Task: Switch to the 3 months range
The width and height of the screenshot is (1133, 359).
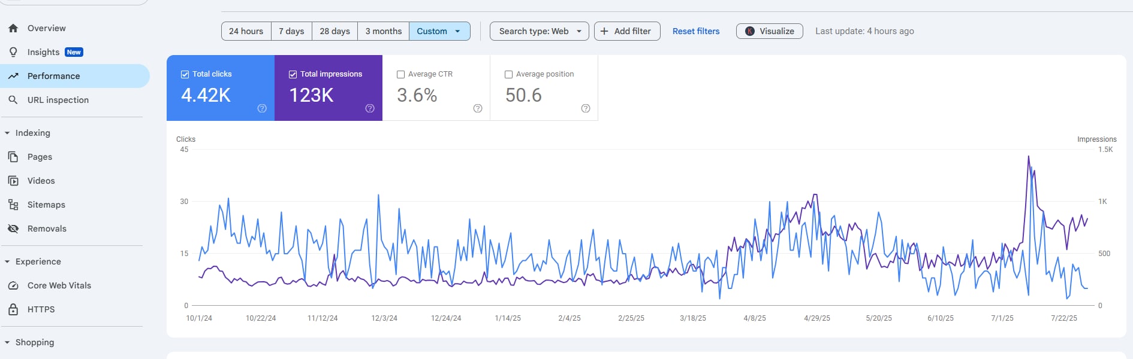Action: [383, 31]
